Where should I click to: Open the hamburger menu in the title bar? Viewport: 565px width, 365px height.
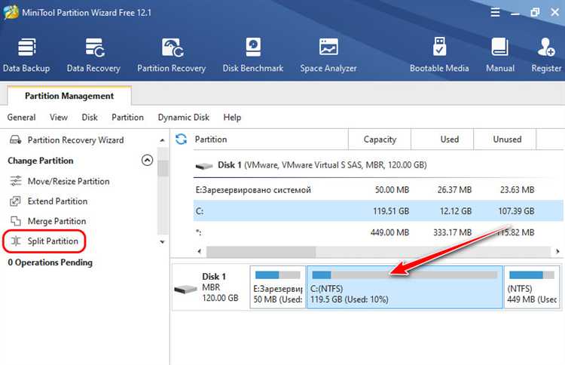pyautogui.click(x=496, y=12)
